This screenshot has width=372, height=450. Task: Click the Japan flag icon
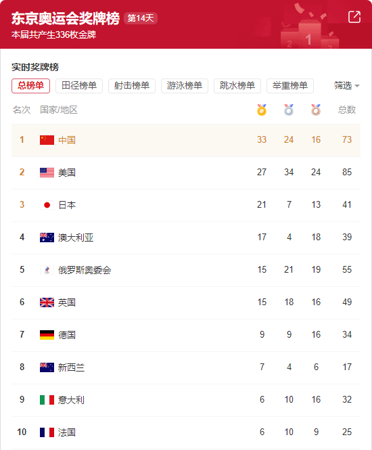pyautogui.click(x=47, y=205)
